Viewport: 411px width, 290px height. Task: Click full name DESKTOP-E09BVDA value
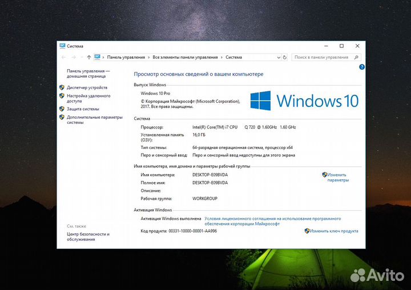point(210,183)
